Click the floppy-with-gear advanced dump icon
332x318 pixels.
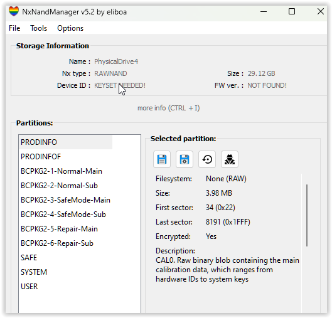click(185, 159)
